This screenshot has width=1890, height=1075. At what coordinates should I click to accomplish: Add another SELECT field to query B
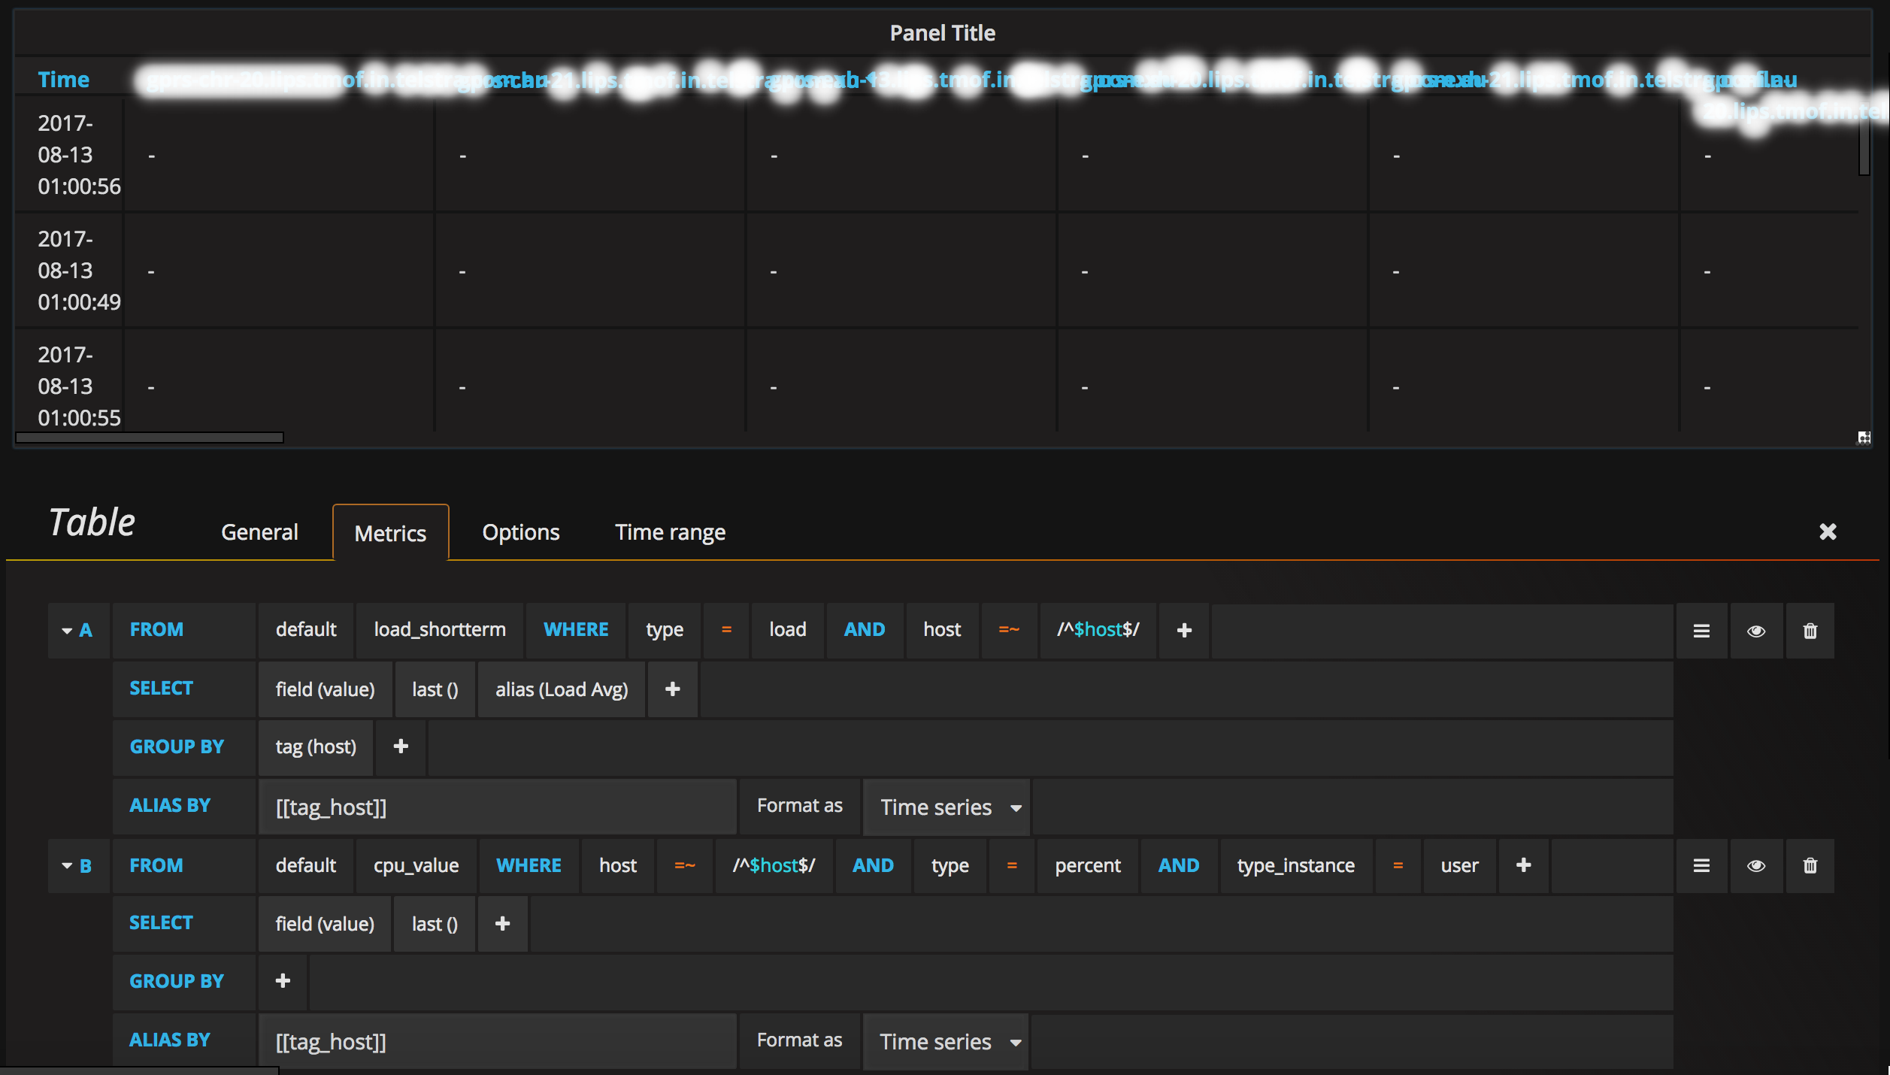pos(502,923)
